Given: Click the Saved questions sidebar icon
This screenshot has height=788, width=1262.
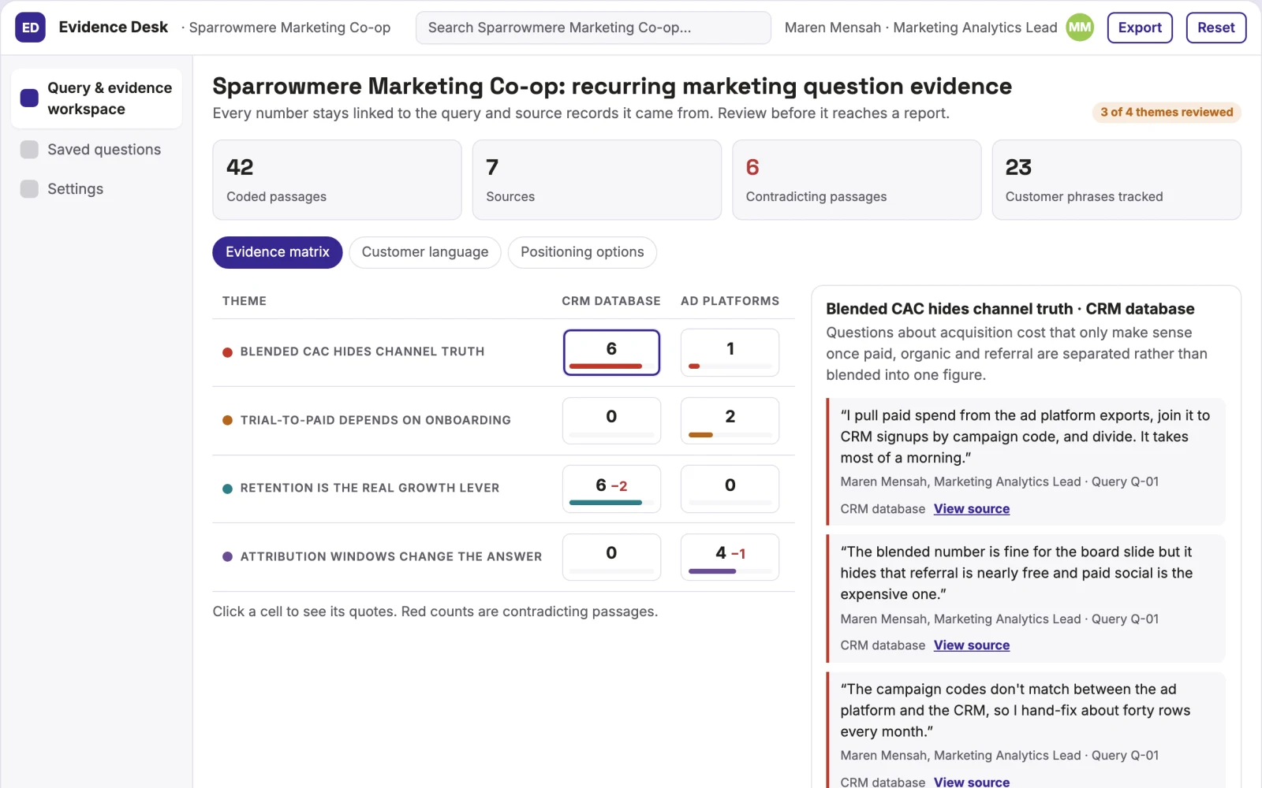Looking at the screenshot, I should (x=29, y=150).
